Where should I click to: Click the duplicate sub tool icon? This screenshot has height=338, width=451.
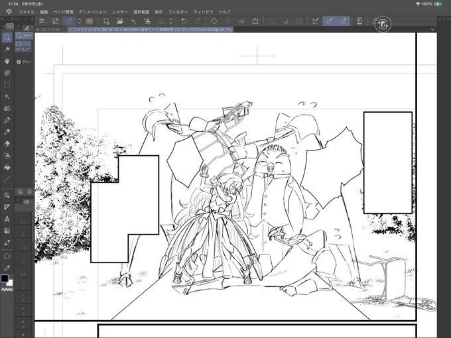pos(21,192)
